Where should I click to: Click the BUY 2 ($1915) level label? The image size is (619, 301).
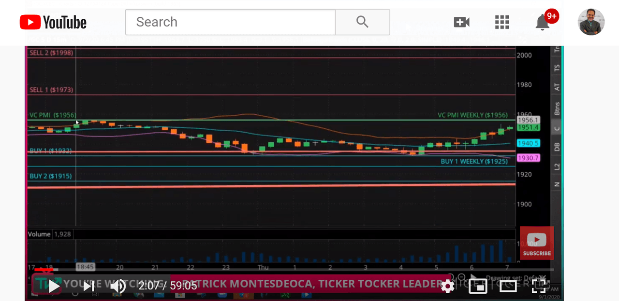50,176
